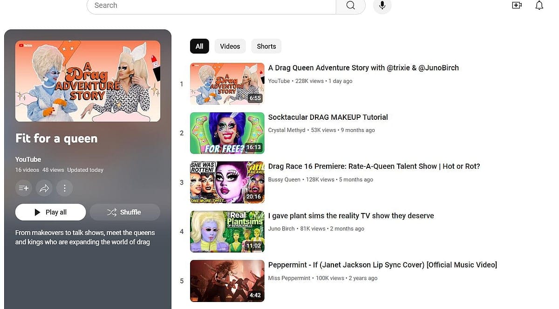Save playlist to library icon
This screenshot has width=559, height=309.
pos(23,188)
